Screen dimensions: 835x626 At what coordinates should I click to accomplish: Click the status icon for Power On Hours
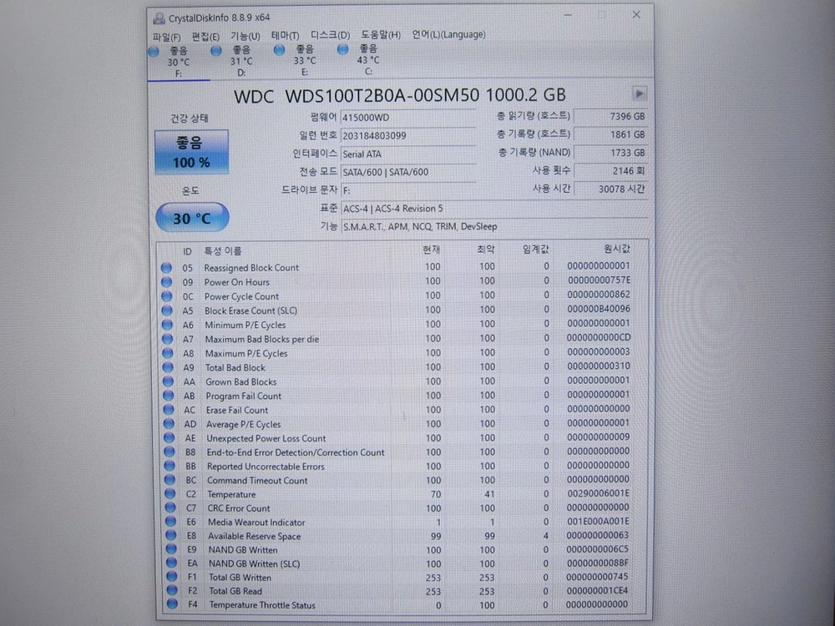[167, 281]
